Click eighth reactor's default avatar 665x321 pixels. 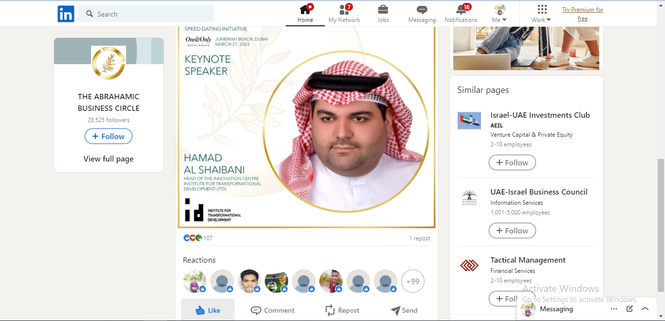coord(386,281)
